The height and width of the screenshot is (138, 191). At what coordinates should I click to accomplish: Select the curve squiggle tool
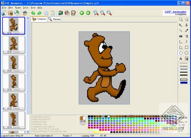tap(186, 42)
